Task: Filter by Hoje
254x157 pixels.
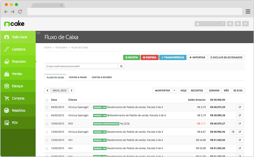Action: coord(183,90)
